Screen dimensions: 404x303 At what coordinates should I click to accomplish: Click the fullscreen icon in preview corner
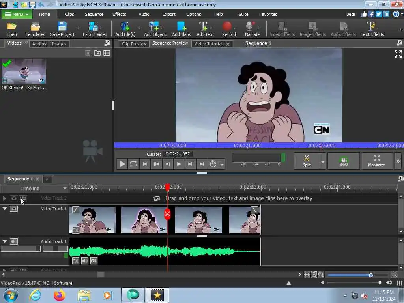tap(398, 54)
